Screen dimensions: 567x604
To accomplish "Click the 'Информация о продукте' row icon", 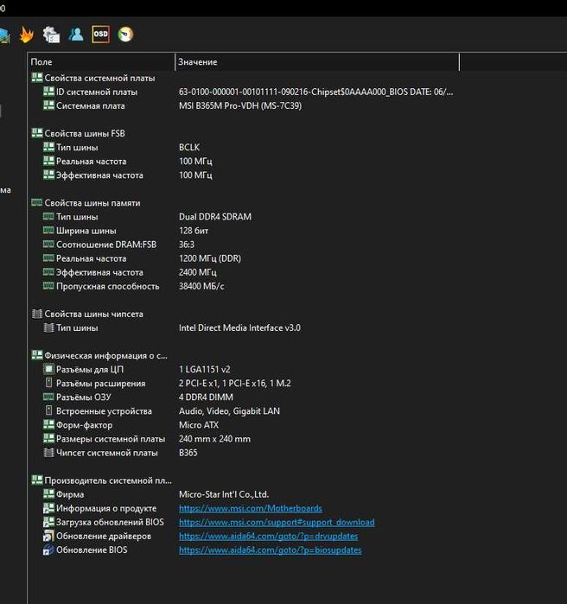I will pos(48,508).
